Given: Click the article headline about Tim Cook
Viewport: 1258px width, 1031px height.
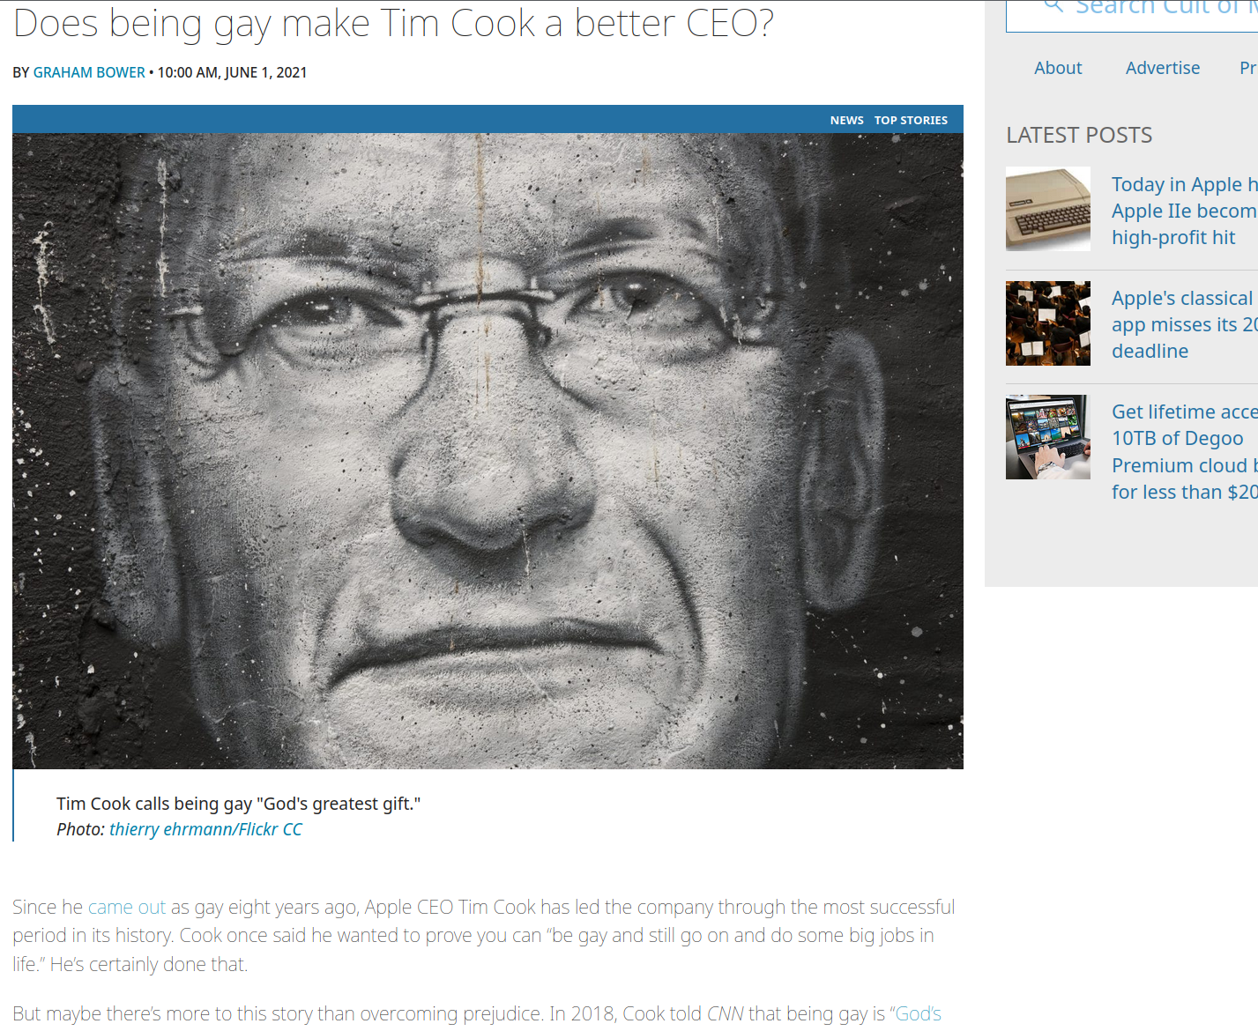Looking at the screenshot, I should (x=393, y=23).
